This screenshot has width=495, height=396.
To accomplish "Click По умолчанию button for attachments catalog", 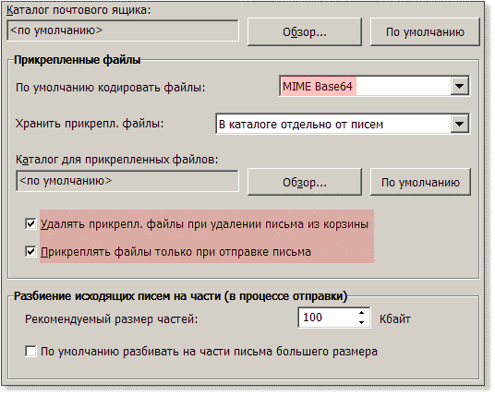I will 420,182.
